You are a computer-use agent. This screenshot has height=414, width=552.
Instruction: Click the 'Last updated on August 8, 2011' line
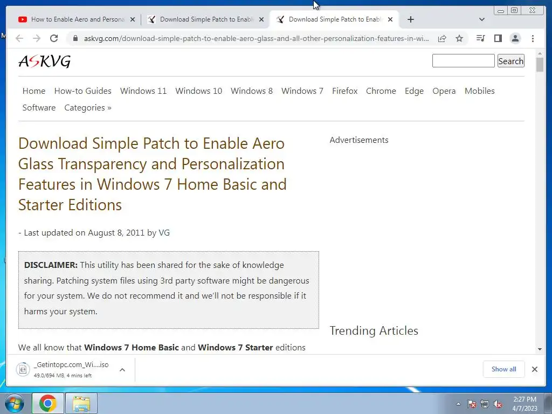94,233
